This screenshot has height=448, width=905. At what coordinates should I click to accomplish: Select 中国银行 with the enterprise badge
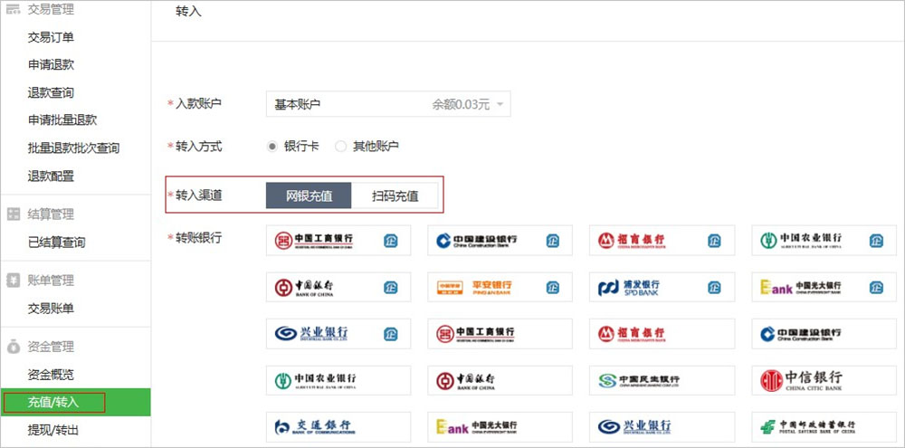[338, 287]
